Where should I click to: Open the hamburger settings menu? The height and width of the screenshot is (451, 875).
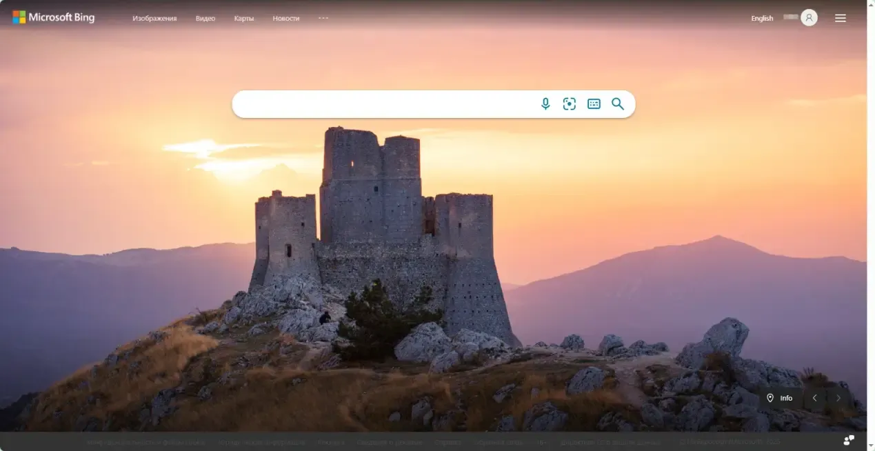(x=840, y=18)
